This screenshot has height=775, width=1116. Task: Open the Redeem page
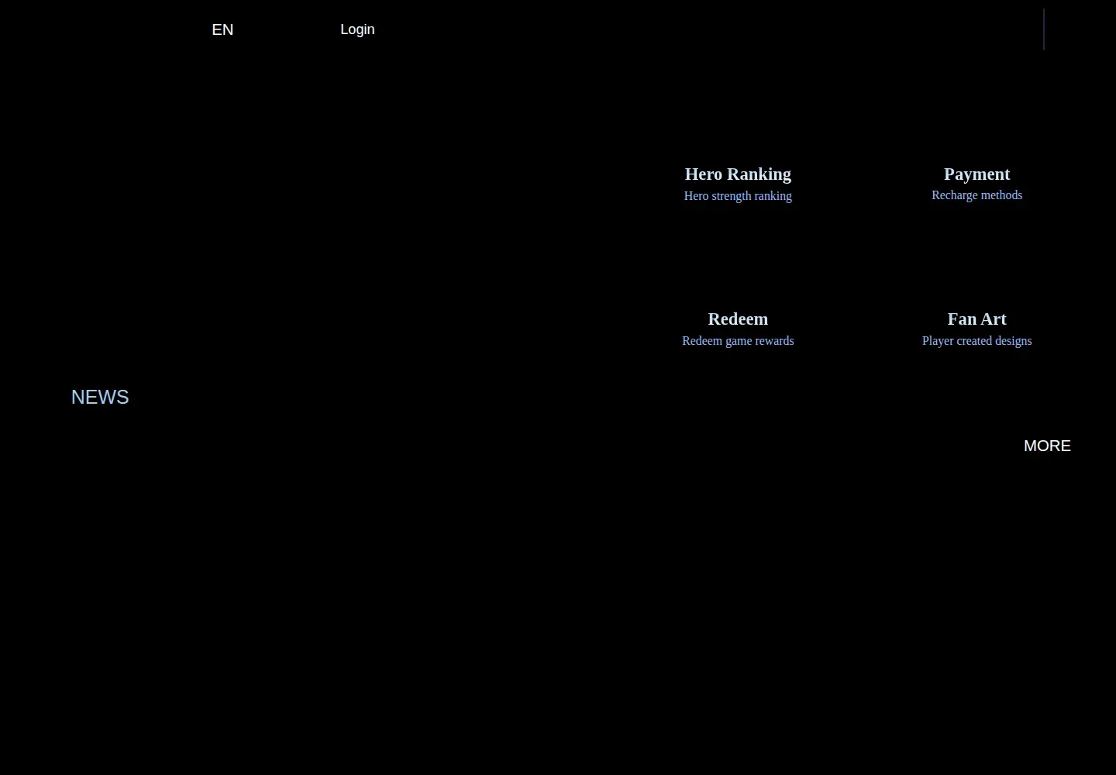tap(738, 319)
